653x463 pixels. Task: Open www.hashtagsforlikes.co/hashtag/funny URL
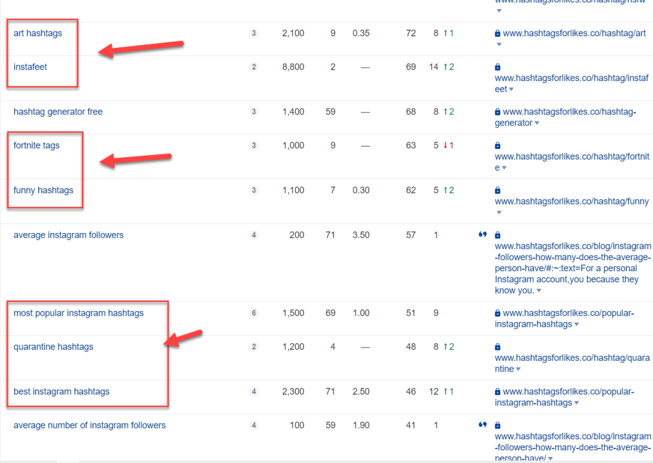pos(572,202)
